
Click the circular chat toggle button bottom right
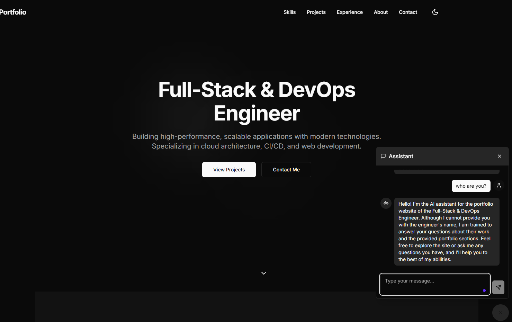[x=500, y=312]
